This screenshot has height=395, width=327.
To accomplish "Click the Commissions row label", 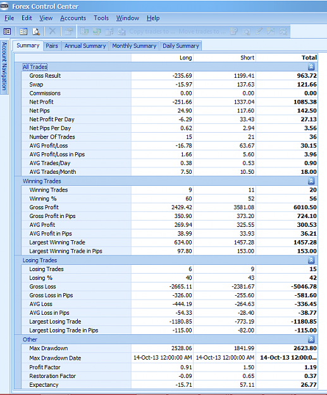I will point(45,93).
